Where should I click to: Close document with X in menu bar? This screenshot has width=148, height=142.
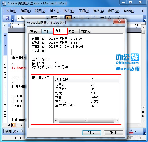[143, 11]
